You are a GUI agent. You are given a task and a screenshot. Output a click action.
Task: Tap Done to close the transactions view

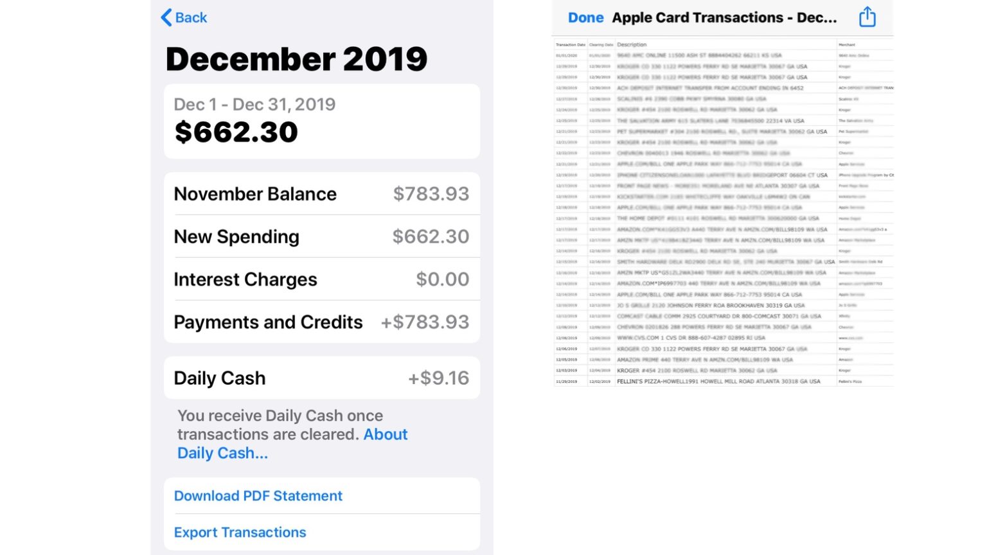(x=585, y=17)
